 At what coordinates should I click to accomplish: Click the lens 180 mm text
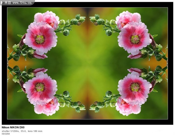[35, 131]
